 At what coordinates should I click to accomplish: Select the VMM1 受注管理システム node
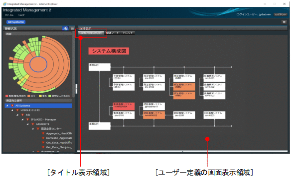[x=184, y=78]
